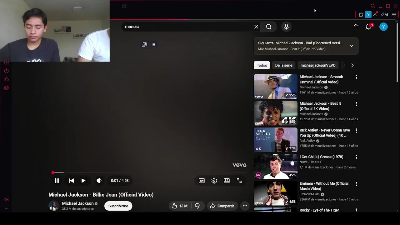Open options menu for Smooth Criminal
This screenshot has width=400, height=225.
(356, 77)
